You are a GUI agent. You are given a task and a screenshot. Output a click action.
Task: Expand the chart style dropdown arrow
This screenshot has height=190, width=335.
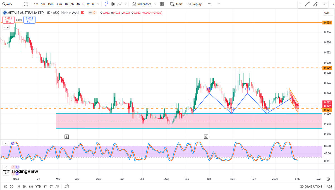click(125, 4)
